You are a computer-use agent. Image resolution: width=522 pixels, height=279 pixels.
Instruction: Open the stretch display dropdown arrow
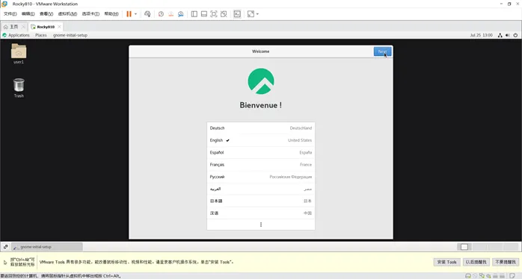(x=257, y=14)
